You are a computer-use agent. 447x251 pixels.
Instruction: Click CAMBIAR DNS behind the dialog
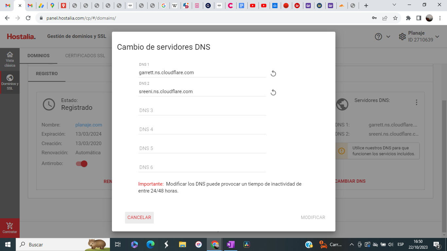(x=350, y=181)
